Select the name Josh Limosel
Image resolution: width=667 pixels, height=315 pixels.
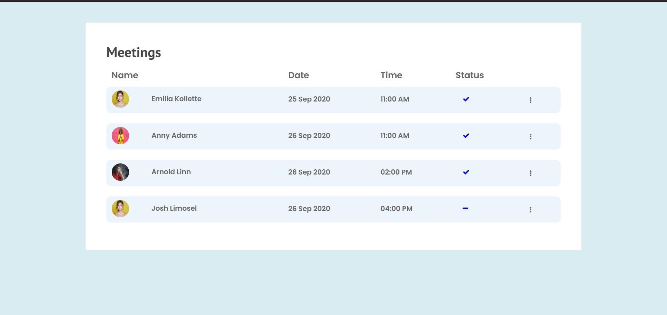click(x=174, y=208)
